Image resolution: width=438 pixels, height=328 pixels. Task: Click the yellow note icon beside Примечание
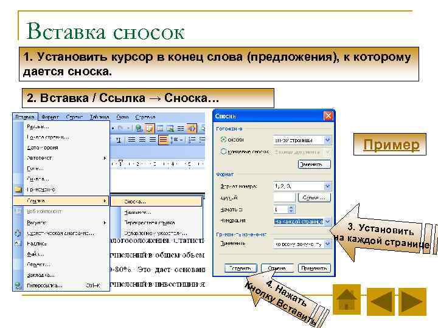(x=18, y=190)
